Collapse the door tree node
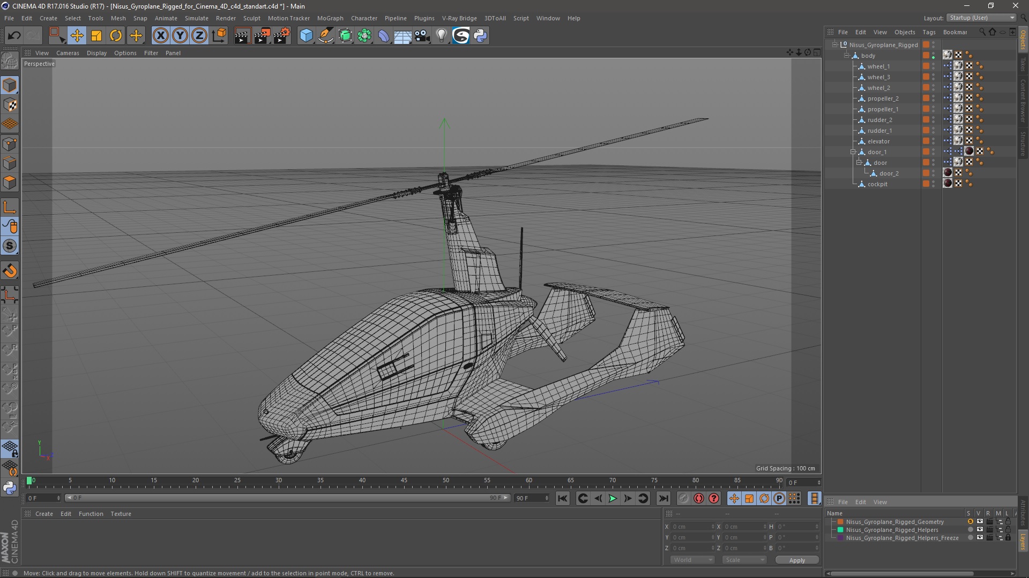1029x578 pixels. point(859,163)
